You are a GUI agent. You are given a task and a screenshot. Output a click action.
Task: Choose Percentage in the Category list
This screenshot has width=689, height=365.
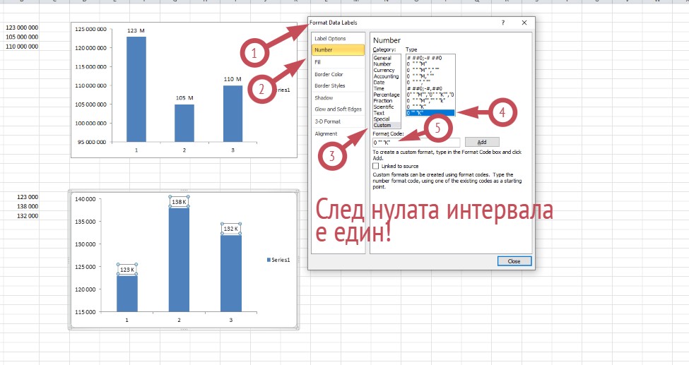point(386,95)
